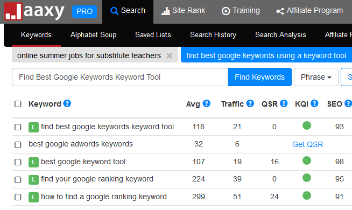The width and height of the screenshot is (352, 210).
Task: Click the PRO badge
Action: 85,11
